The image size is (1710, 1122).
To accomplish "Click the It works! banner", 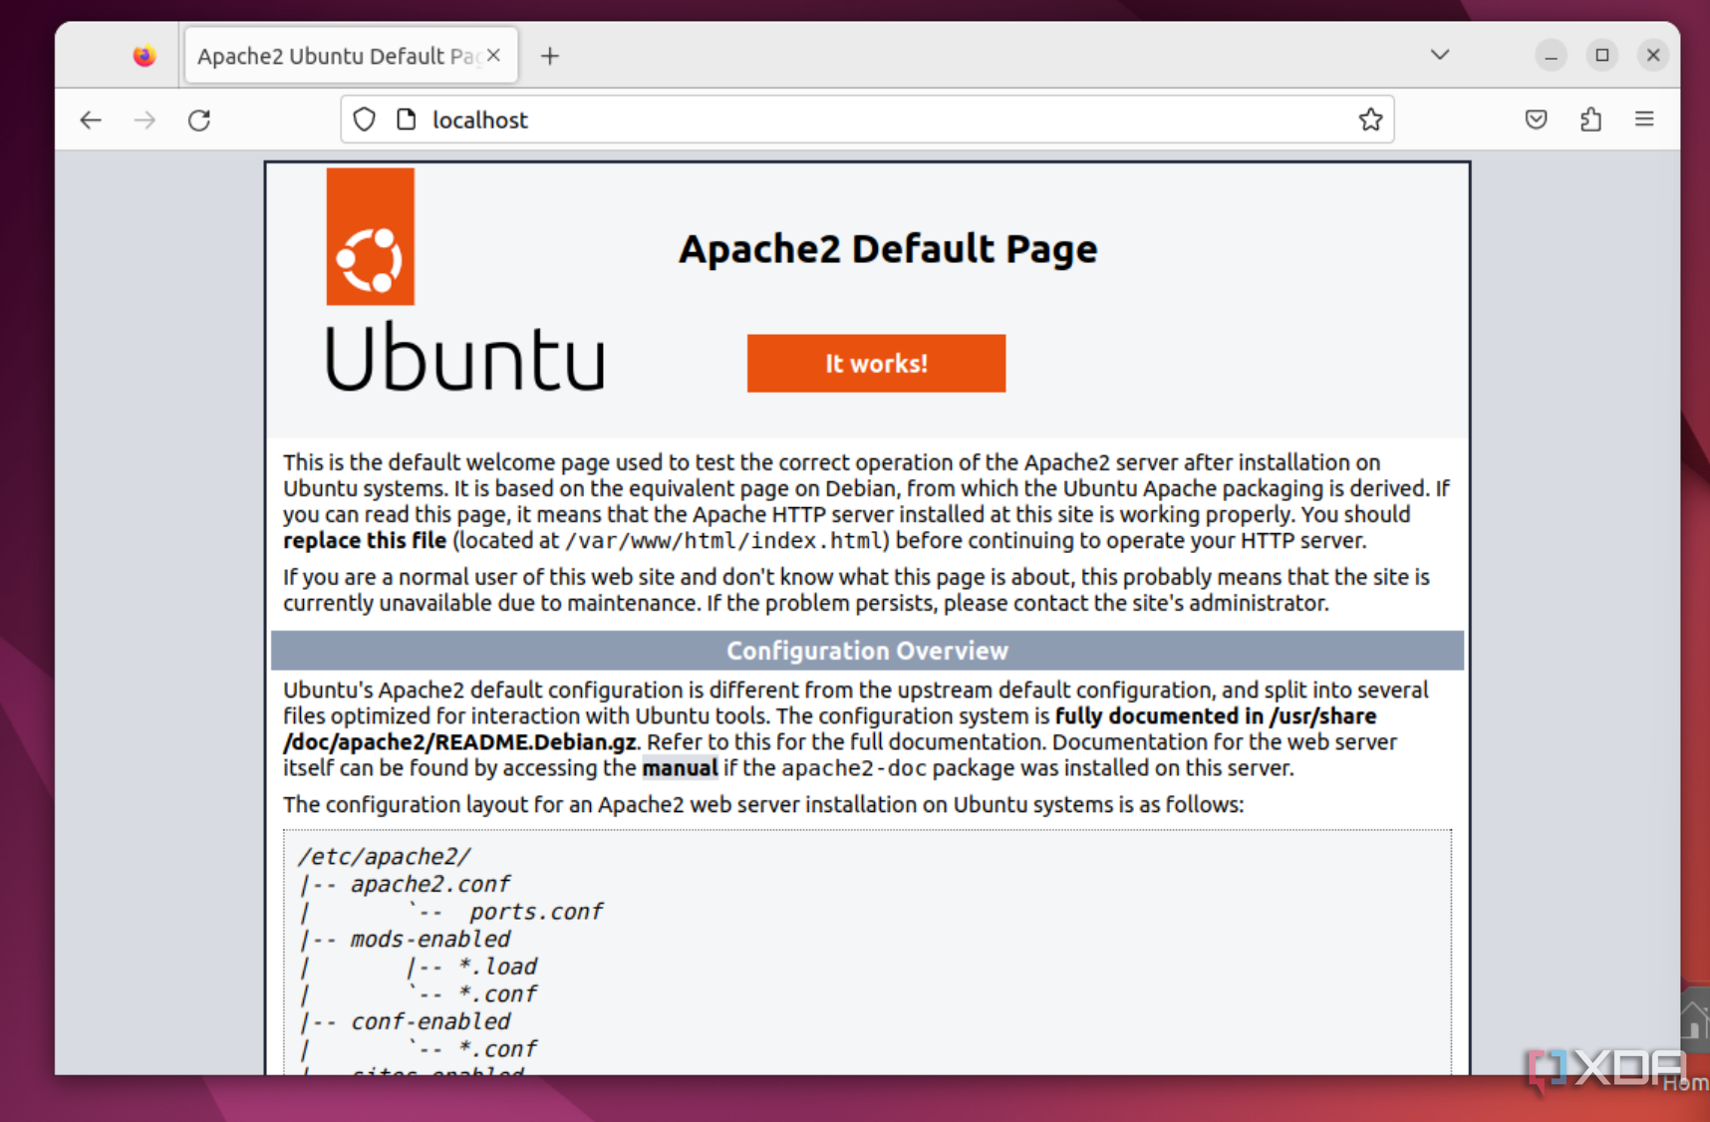I will pyautogui.click(x=876, y=364).
